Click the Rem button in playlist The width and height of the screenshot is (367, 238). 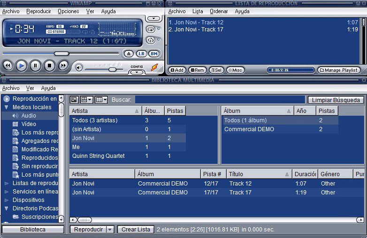click(x=197, y=70)
